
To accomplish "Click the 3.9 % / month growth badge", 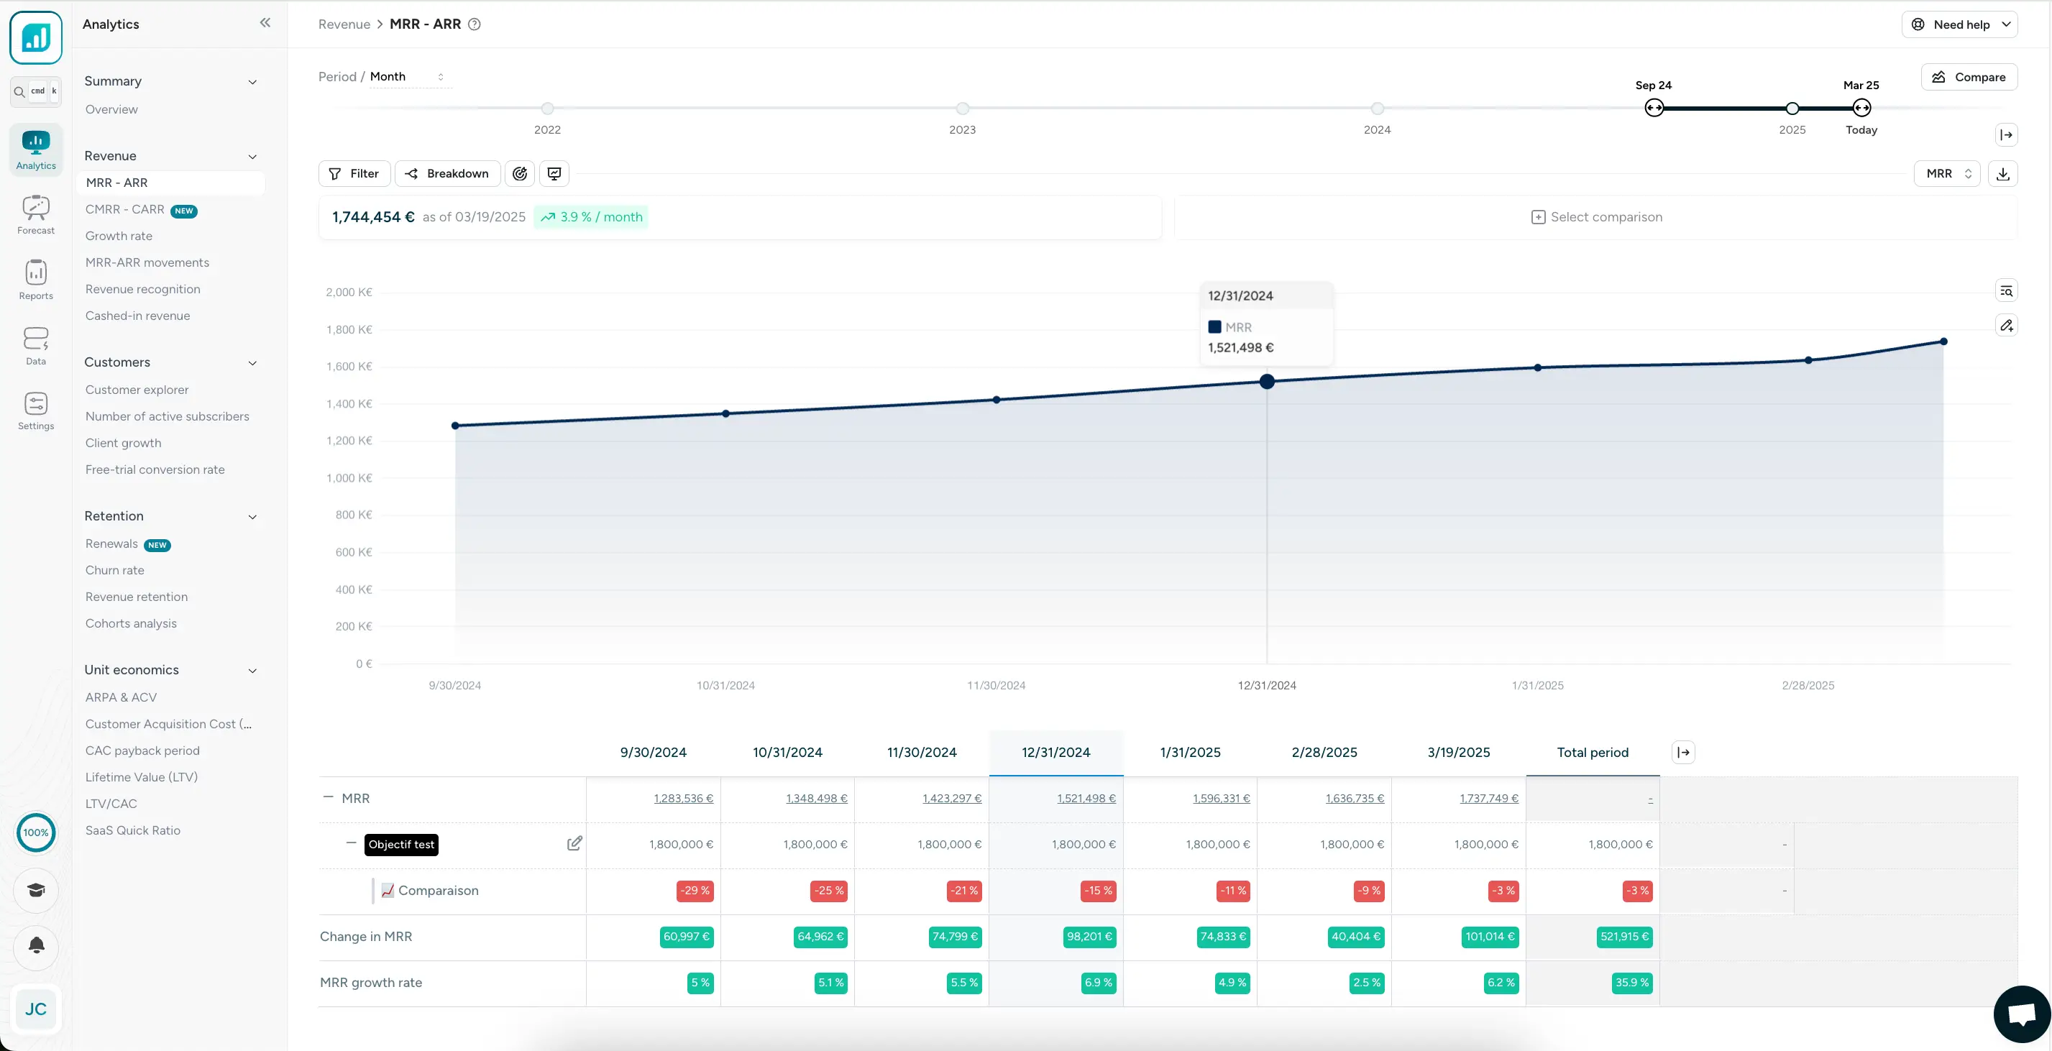I will (x=591, y=216).
